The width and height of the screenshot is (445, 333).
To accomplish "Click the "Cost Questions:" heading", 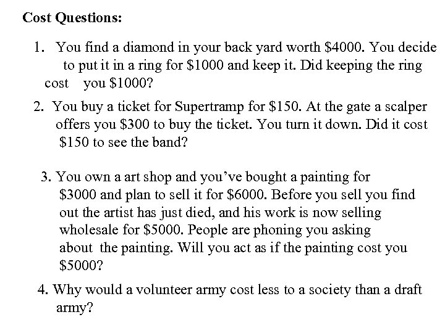I will (x=72, y=17).
